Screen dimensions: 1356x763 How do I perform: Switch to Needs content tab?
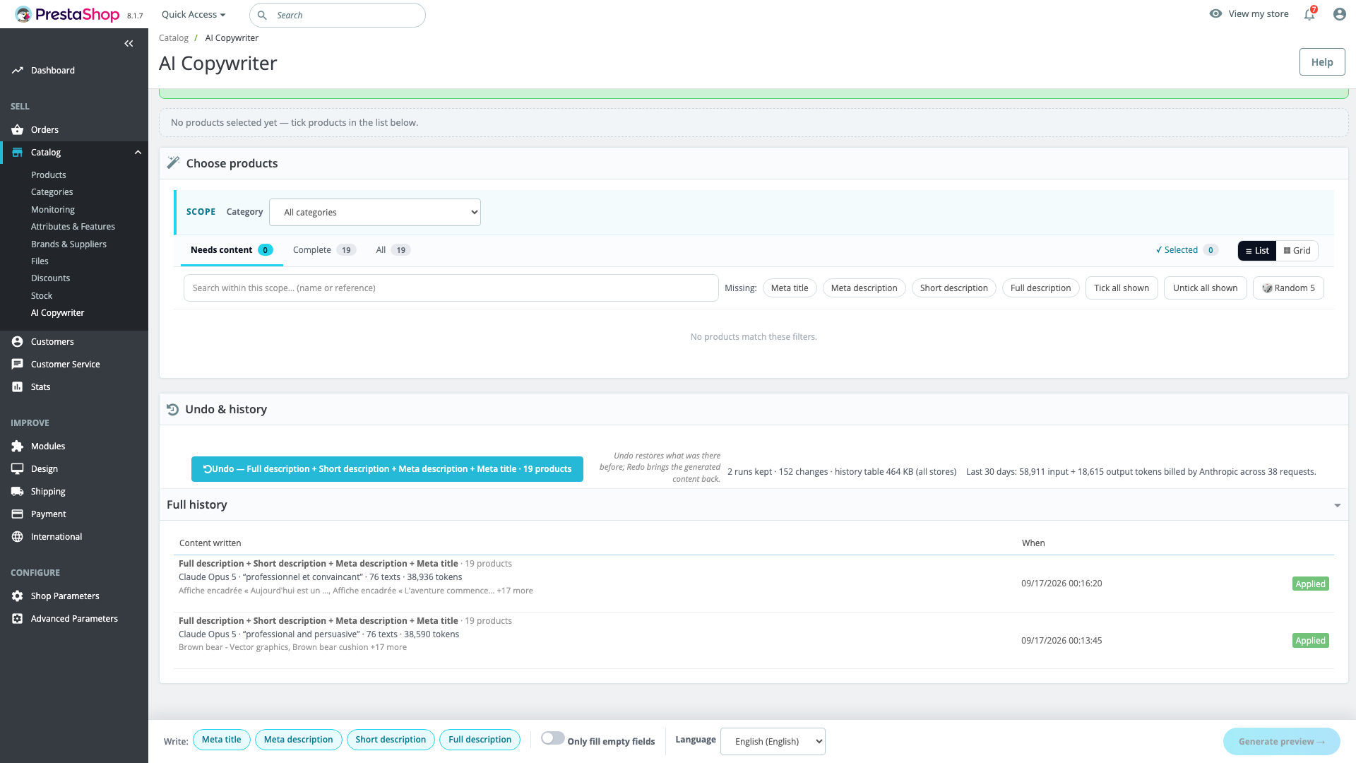[x=232, y=250]
